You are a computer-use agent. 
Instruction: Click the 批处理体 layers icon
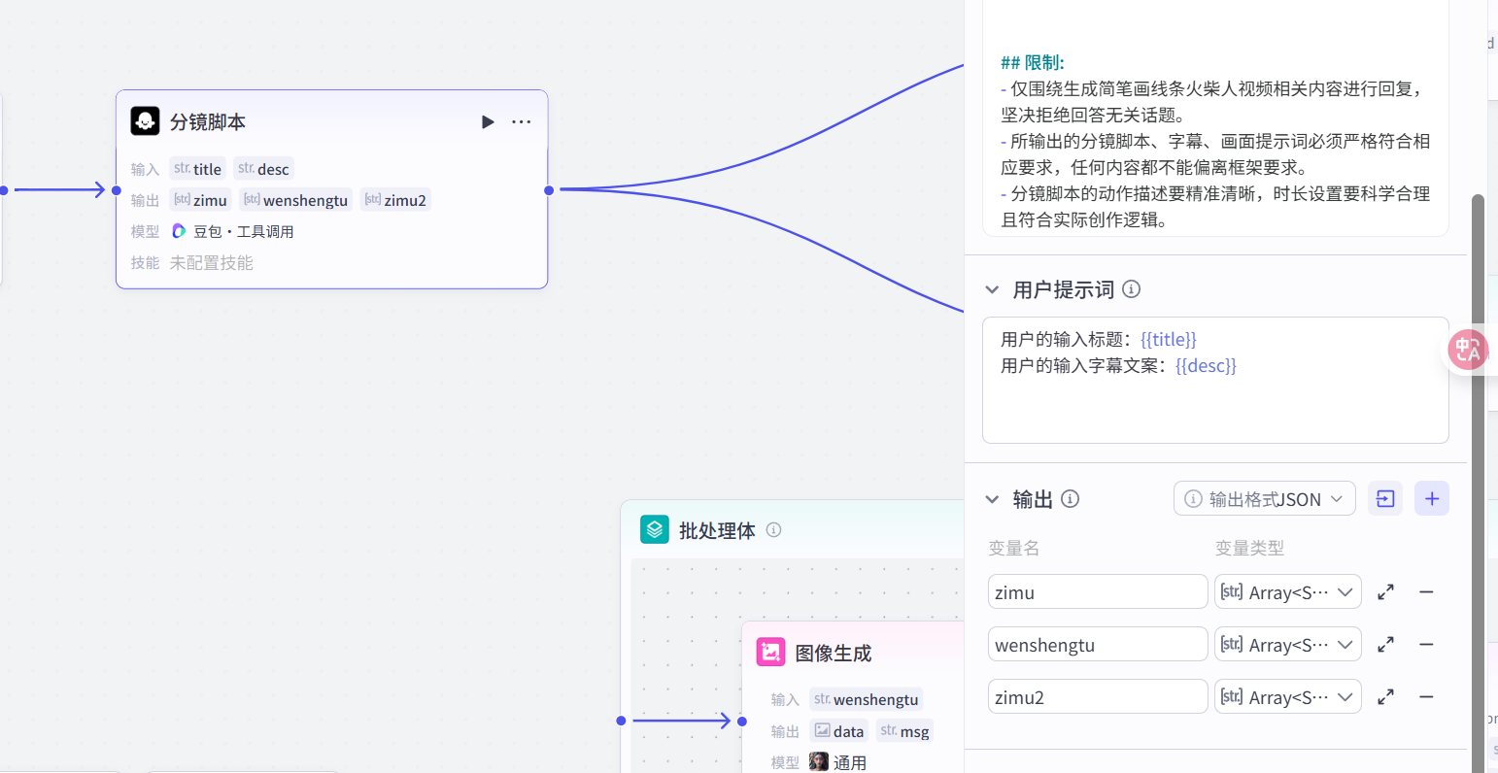click(655, 529)
